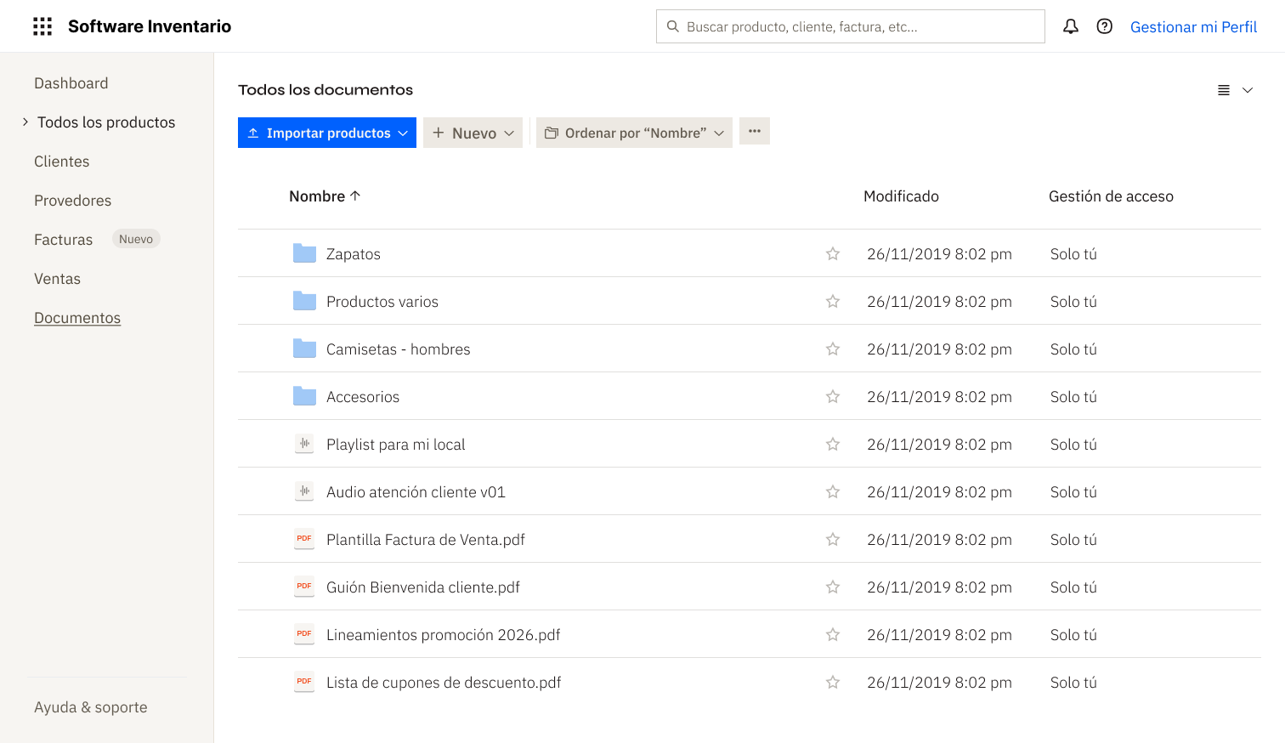Screen dimensions: 1285x743
Task: Toggle star on Guión Bienvenida cliente.pdf
Action: coord(833,587)
